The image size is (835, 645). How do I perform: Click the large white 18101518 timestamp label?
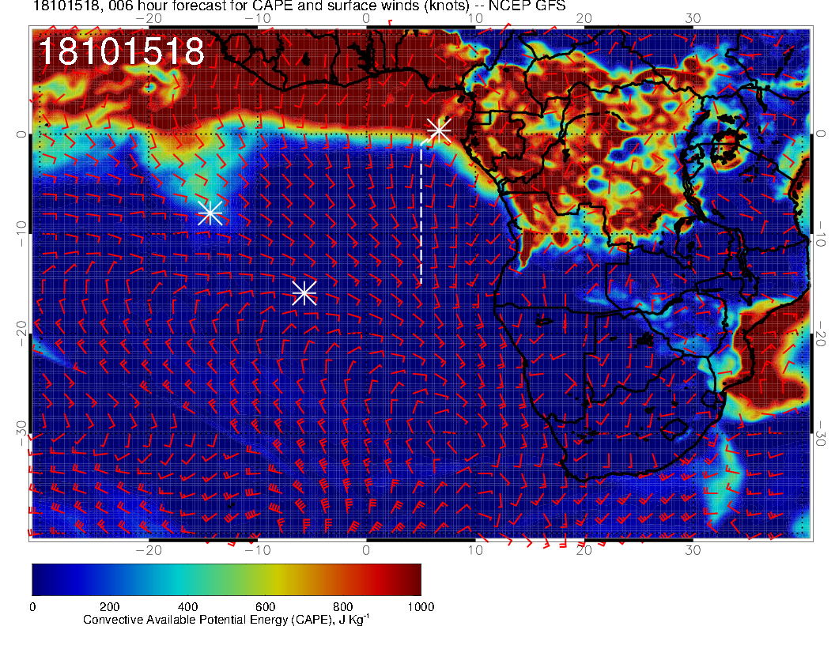pyautogui.click(x=122, y=51)
